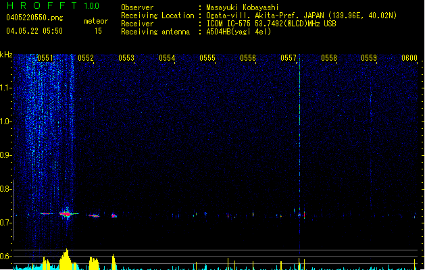Click the 0554 time marker
Image resolution: width=425 pixels, height=270 pixels.
pos(167,58)
